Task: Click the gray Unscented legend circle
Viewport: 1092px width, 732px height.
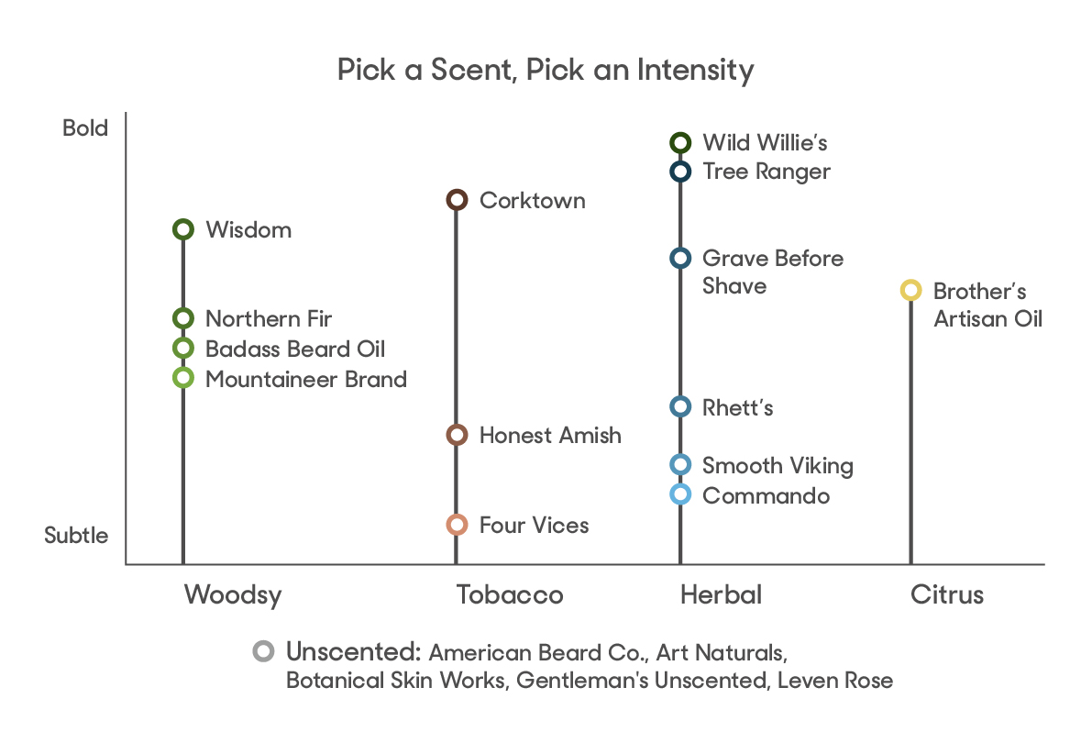Action: point(263,651)
